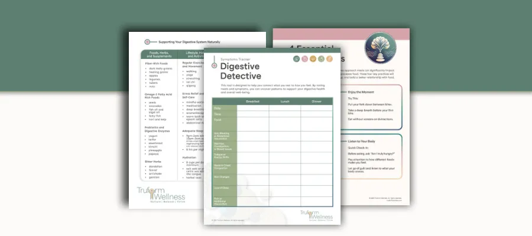
Task: Click the 'apples' bullet item
Action: coord(153,76)
